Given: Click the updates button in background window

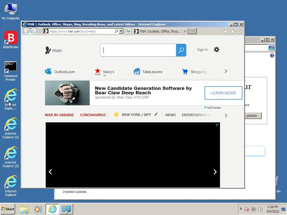Looking at the screenshot, I should click(253, 116).
